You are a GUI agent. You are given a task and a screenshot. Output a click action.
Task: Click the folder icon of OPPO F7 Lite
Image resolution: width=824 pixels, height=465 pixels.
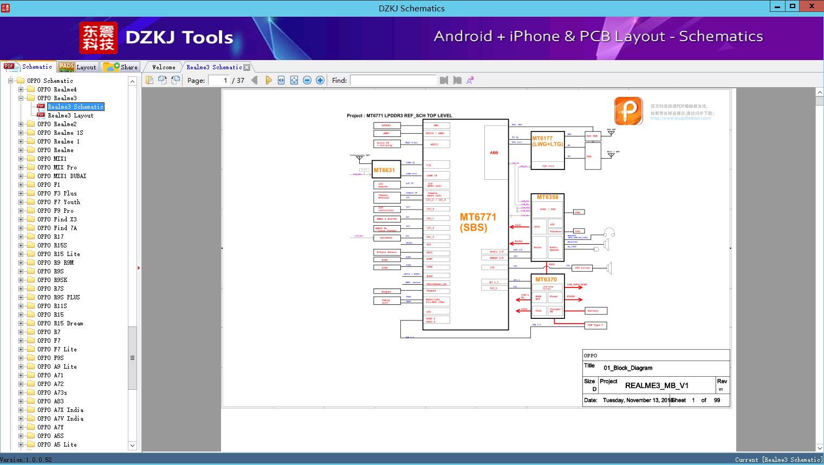point(31,349)
